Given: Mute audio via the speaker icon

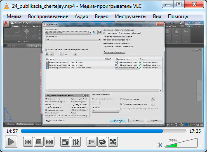Looking at the screenshot, I should point(159,145).
